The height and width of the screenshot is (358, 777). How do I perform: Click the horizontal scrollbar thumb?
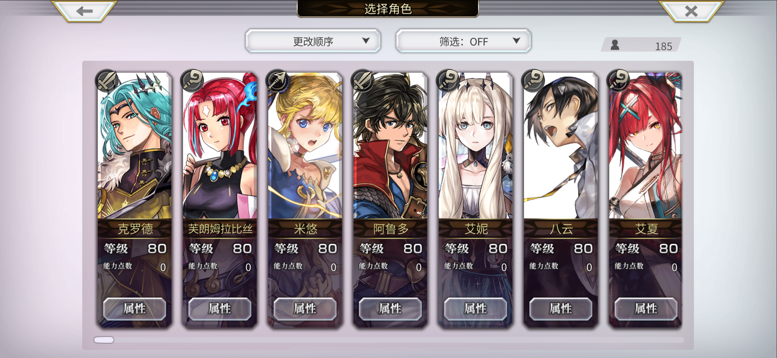[104, 340]
